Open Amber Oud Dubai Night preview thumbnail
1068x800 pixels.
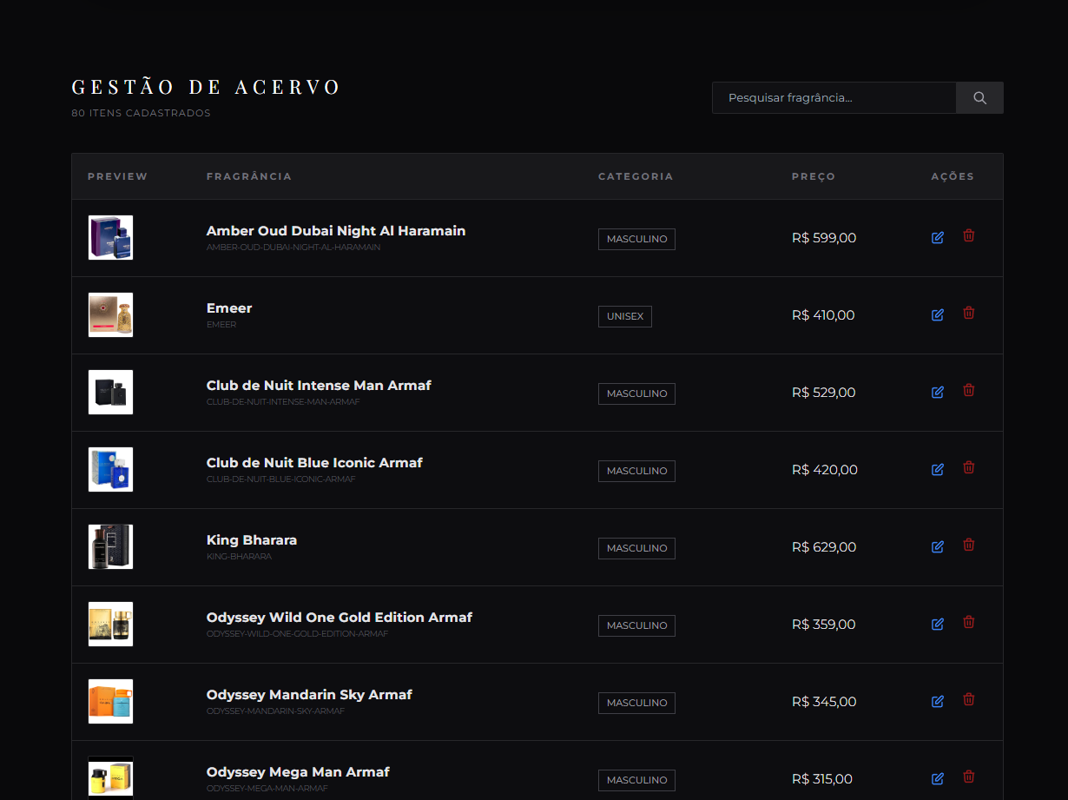click(x=110, y=237)
